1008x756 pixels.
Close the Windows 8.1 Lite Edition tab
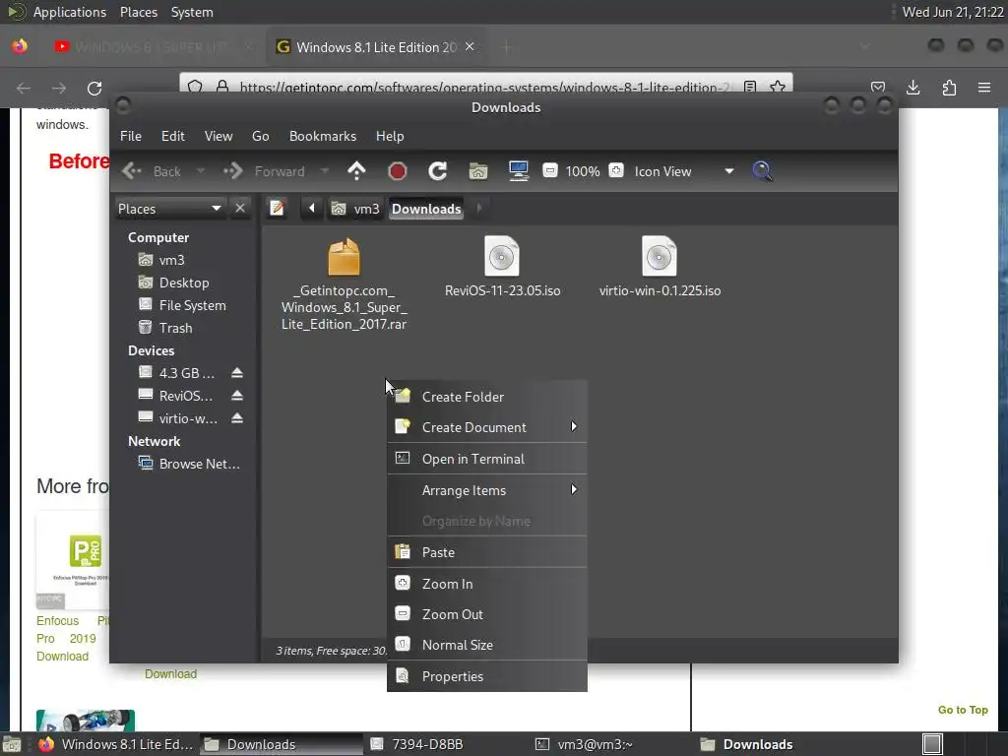click(x=470, y=46)
